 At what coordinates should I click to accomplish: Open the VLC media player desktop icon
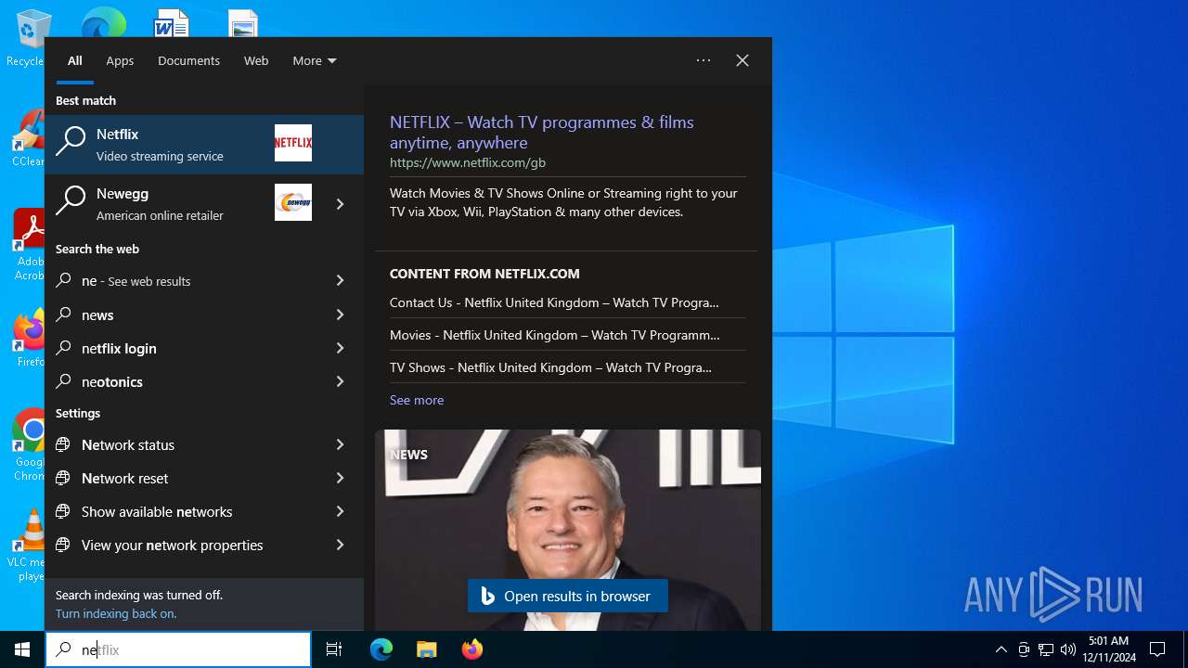(28, 546)
